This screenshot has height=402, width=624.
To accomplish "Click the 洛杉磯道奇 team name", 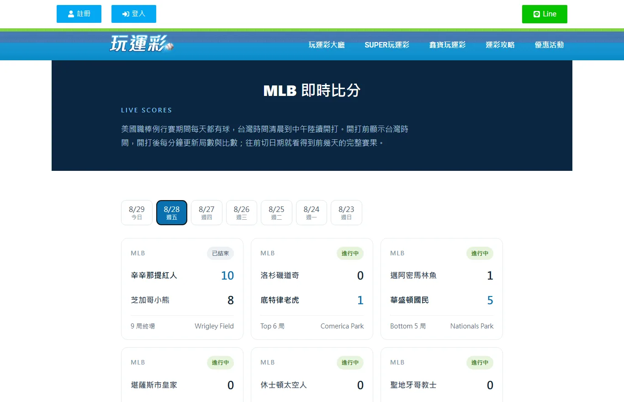I will pyautogui.click(x=280, y=275).
